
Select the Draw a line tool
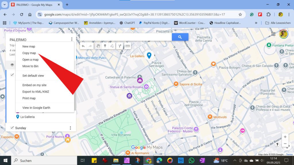coord(112,46)
